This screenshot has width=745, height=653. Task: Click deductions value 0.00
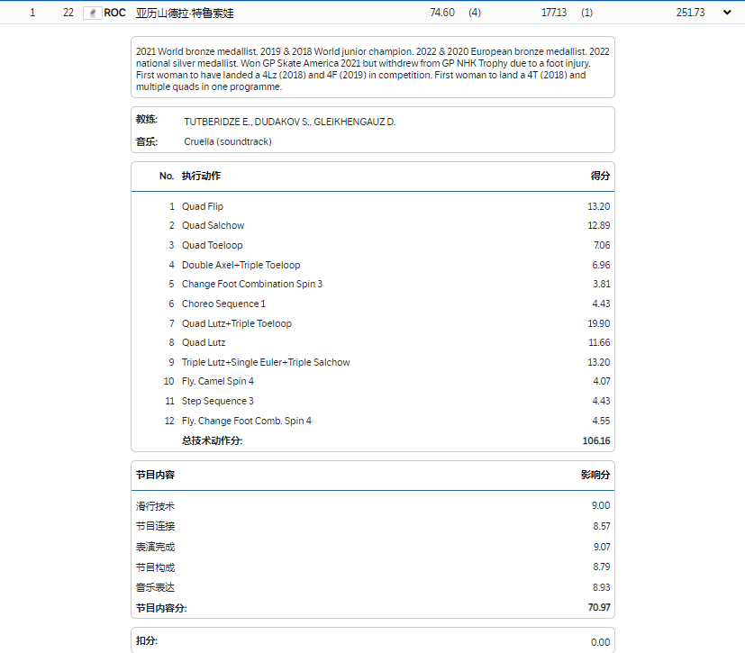(x=601, y=642)
